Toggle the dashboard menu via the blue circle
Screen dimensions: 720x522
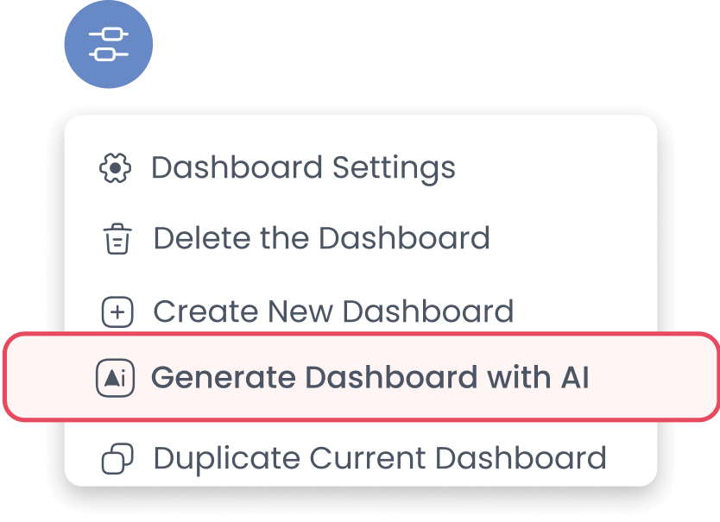[x=109, y=45]
